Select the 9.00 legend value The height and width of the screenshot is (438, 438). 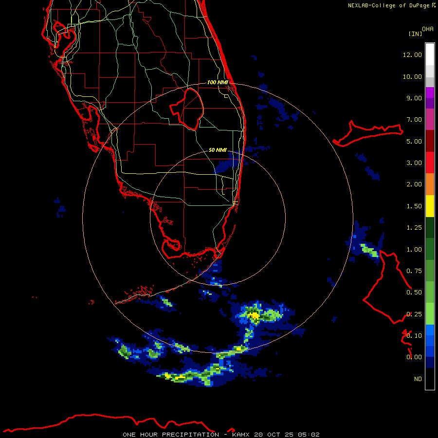pos(414,98)
